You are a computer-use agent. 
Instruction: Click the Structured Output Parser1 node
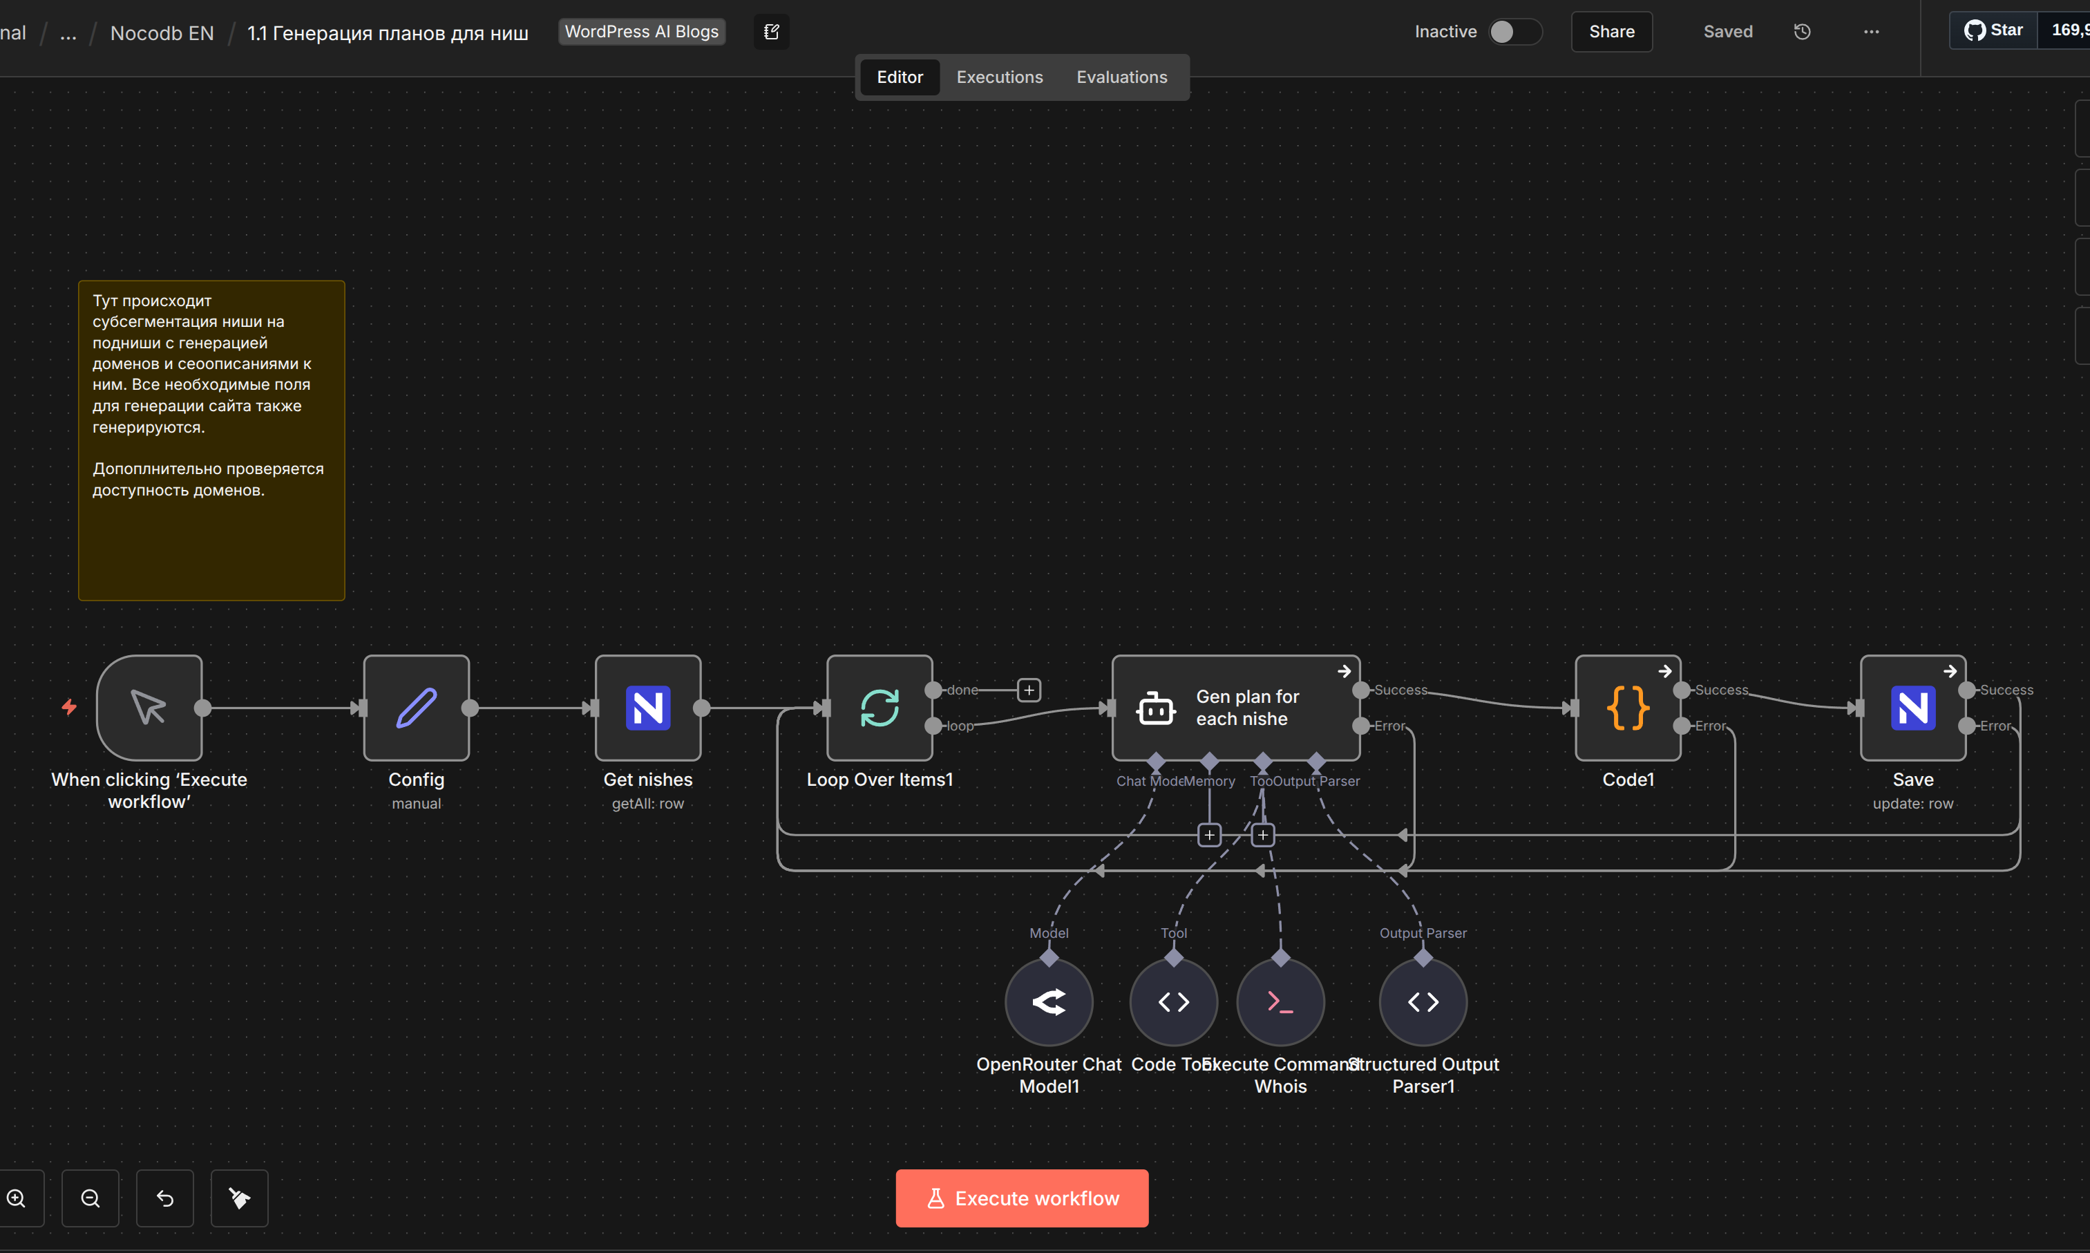click(x=1423, y=1002)
